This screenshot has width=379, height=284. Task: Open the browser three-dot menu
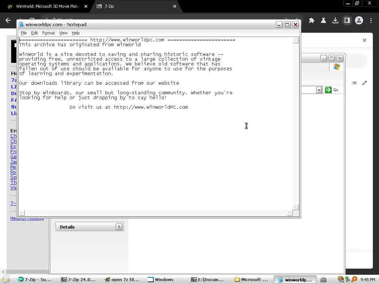pos(371,21)
